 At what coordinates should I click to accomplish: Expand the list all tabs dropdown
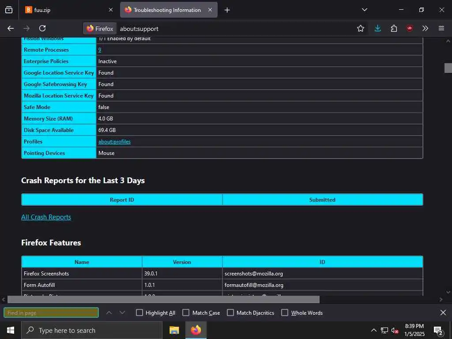click(364, 10)
